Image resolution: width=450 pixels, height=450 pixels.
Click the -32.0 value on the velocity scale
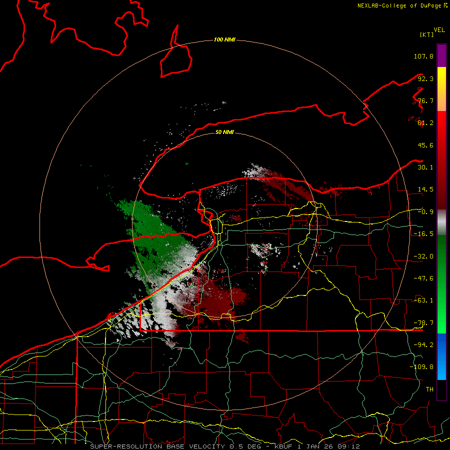tap(423, 256)
